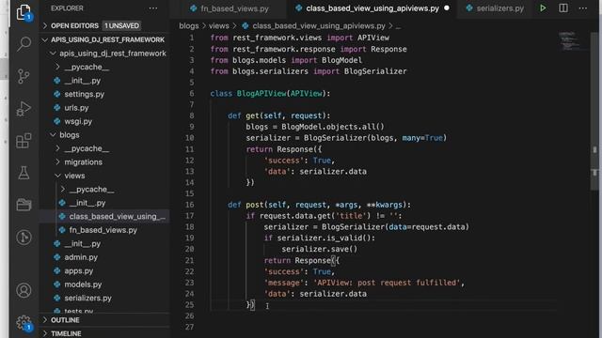Open Explorer Views and More Actions ellipsis
The width and height of the screenshot is (602, 338).
tap(152, 8)
